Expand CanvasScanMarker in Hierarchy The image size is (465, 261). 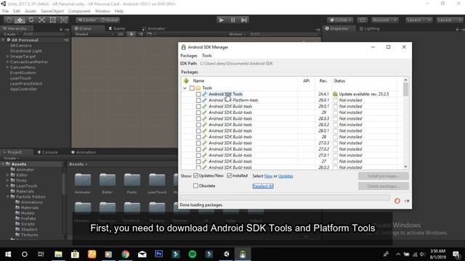click(8, 62)
